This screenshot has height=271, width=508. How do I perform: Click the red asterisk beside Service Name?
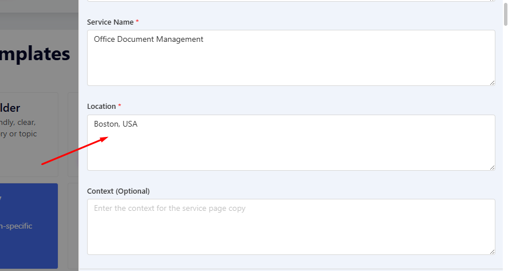click(x=137, y=22)
